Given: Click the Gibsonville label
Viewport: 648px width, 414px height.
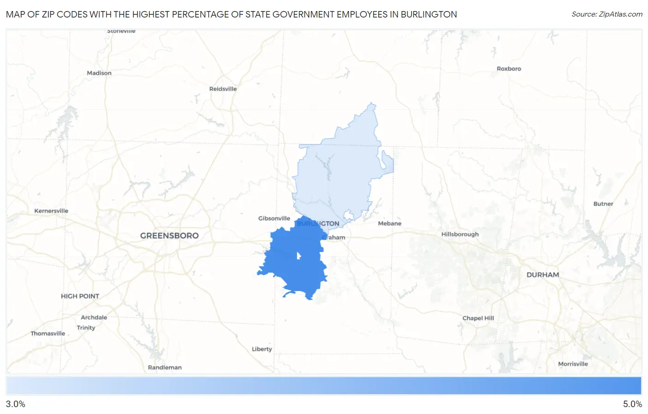Looking at the screenshot, I should click(274, 218).
